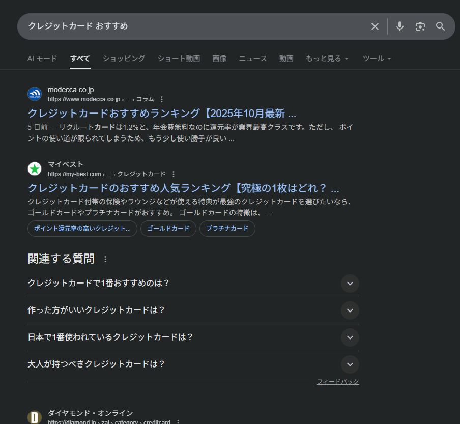Viewport: 460px width, 424px height.
Task: Click the マイベスト green star favicon
Action: click(x=35, y=168)
